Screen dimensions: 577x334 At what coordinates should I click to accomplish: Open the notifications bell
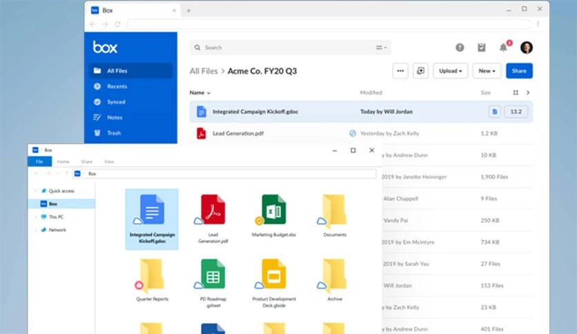point(503,48)
